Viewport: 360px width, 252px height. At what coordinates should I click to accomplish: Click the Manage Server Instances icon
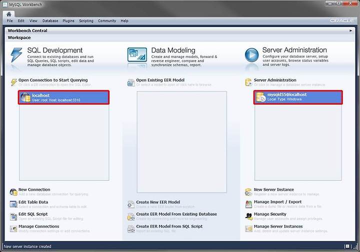tap(248, 228)
